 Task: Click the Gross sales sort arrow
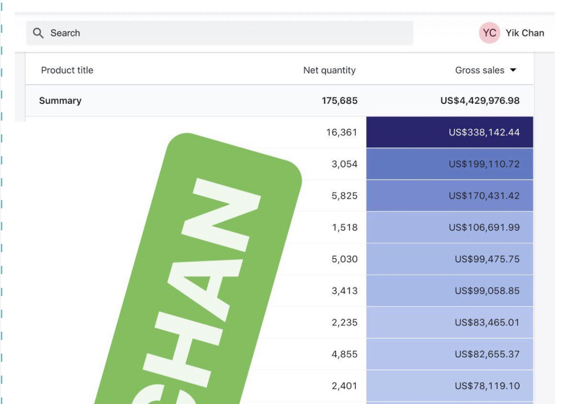coord(513,70)
